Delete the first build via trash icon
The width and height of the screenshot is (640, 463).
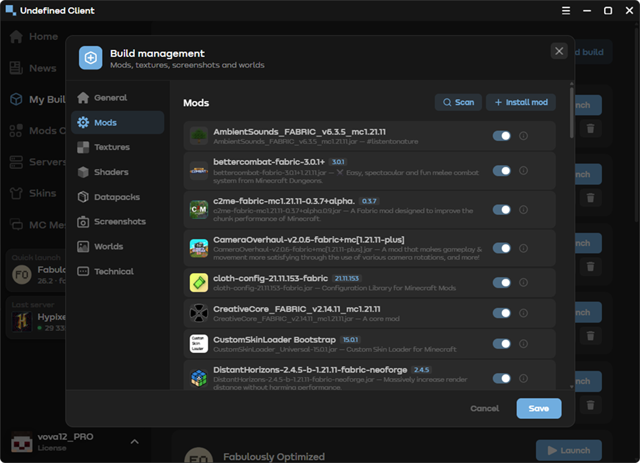coord(590,129)
